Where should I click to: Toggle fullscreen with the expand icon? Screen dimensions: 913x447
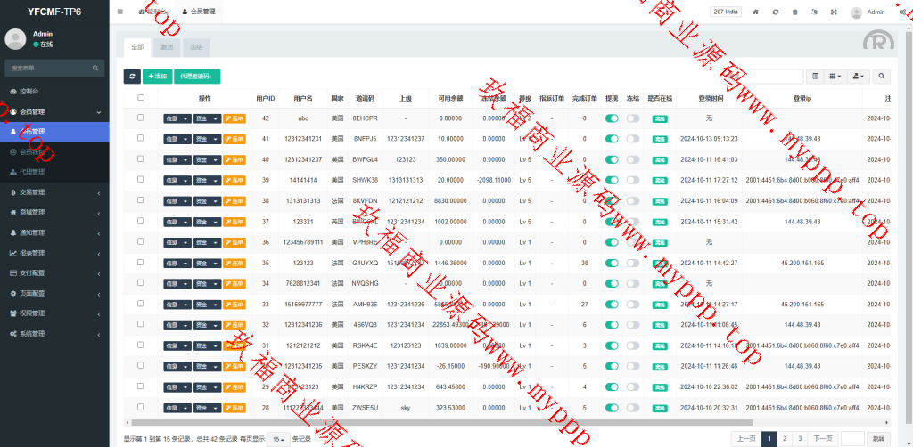pos(834,12)
